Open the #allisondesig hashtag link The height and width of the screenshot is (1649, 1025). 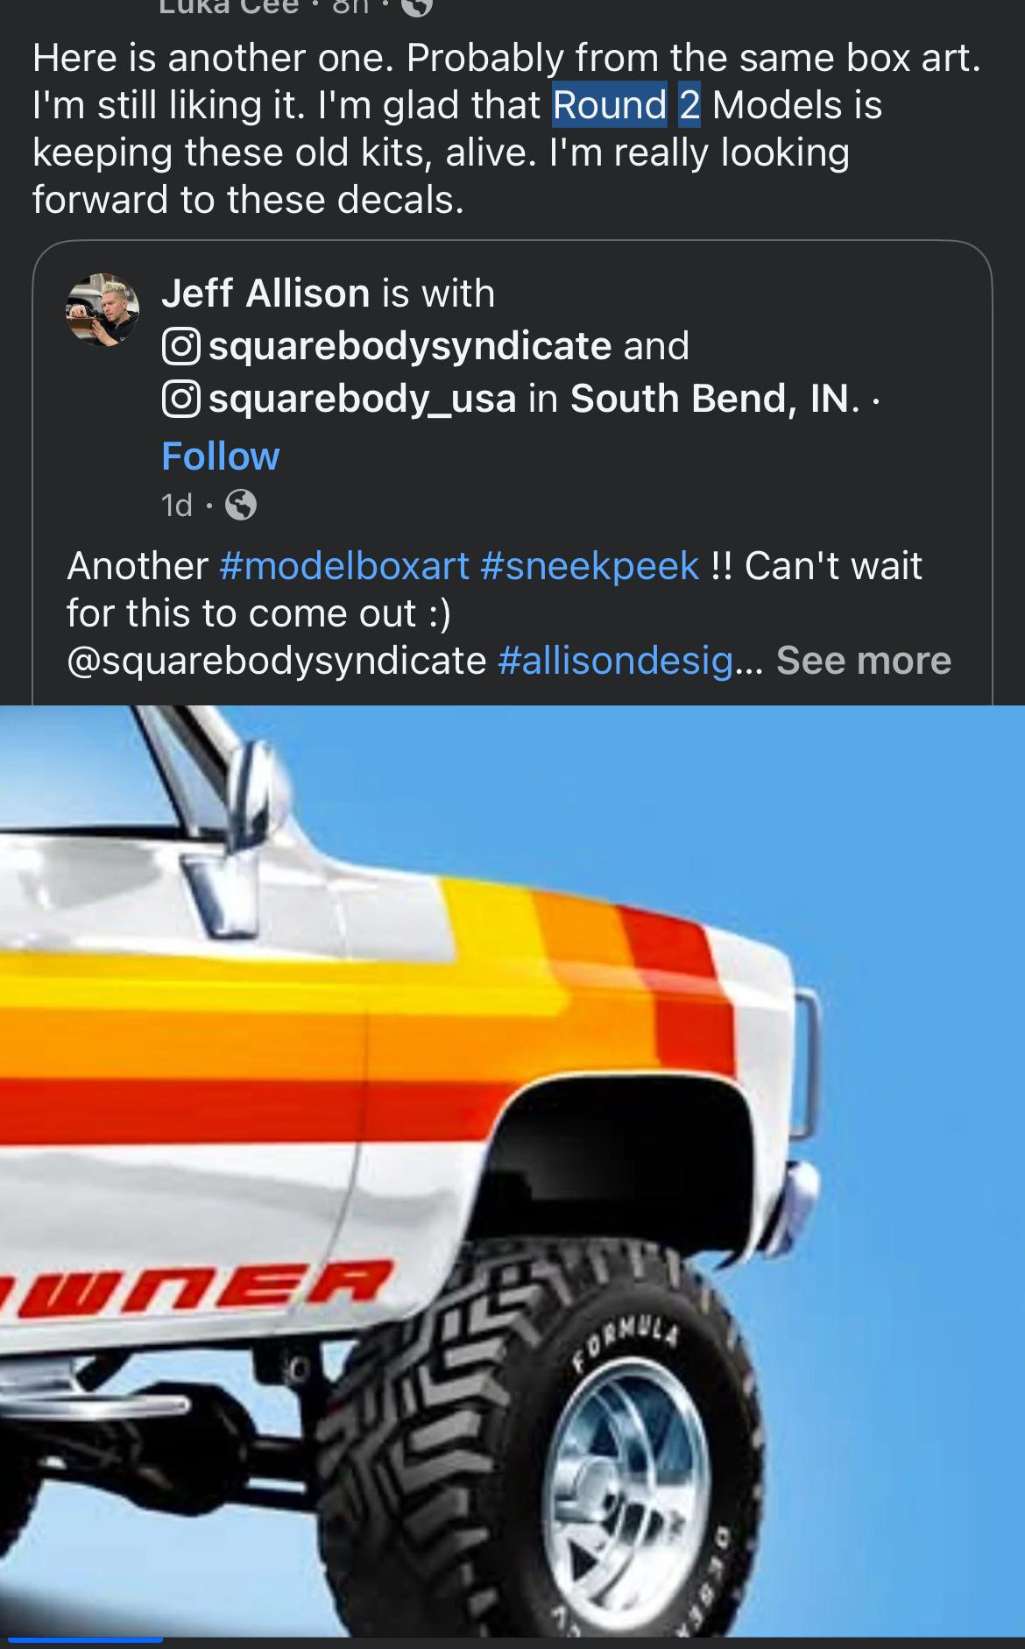pyautogui.click(x=617, y=660)
